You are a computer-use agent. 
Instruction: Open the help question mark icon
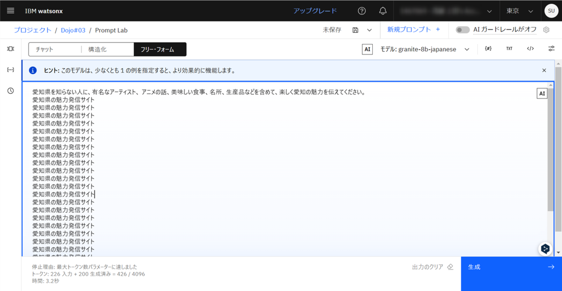(362, 11)
